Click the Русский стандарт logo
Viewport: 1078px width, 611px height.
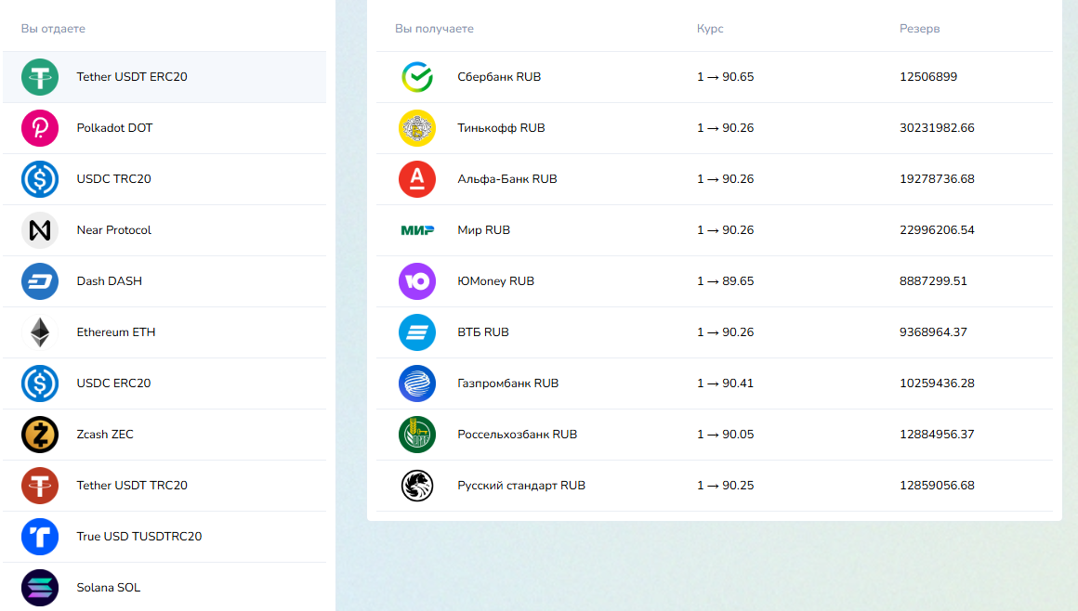(x=417, y=486)
